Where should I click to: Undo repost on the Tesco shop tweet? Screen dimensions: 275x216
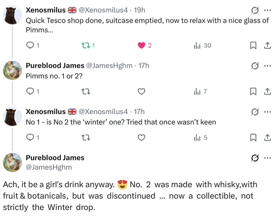(x=85, y=46)
